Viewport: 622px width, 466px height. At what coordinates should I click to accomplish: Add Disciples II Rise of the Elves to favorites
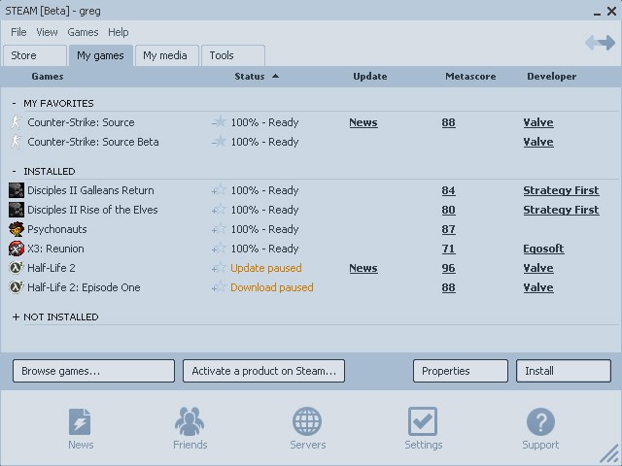pos(220,210)
